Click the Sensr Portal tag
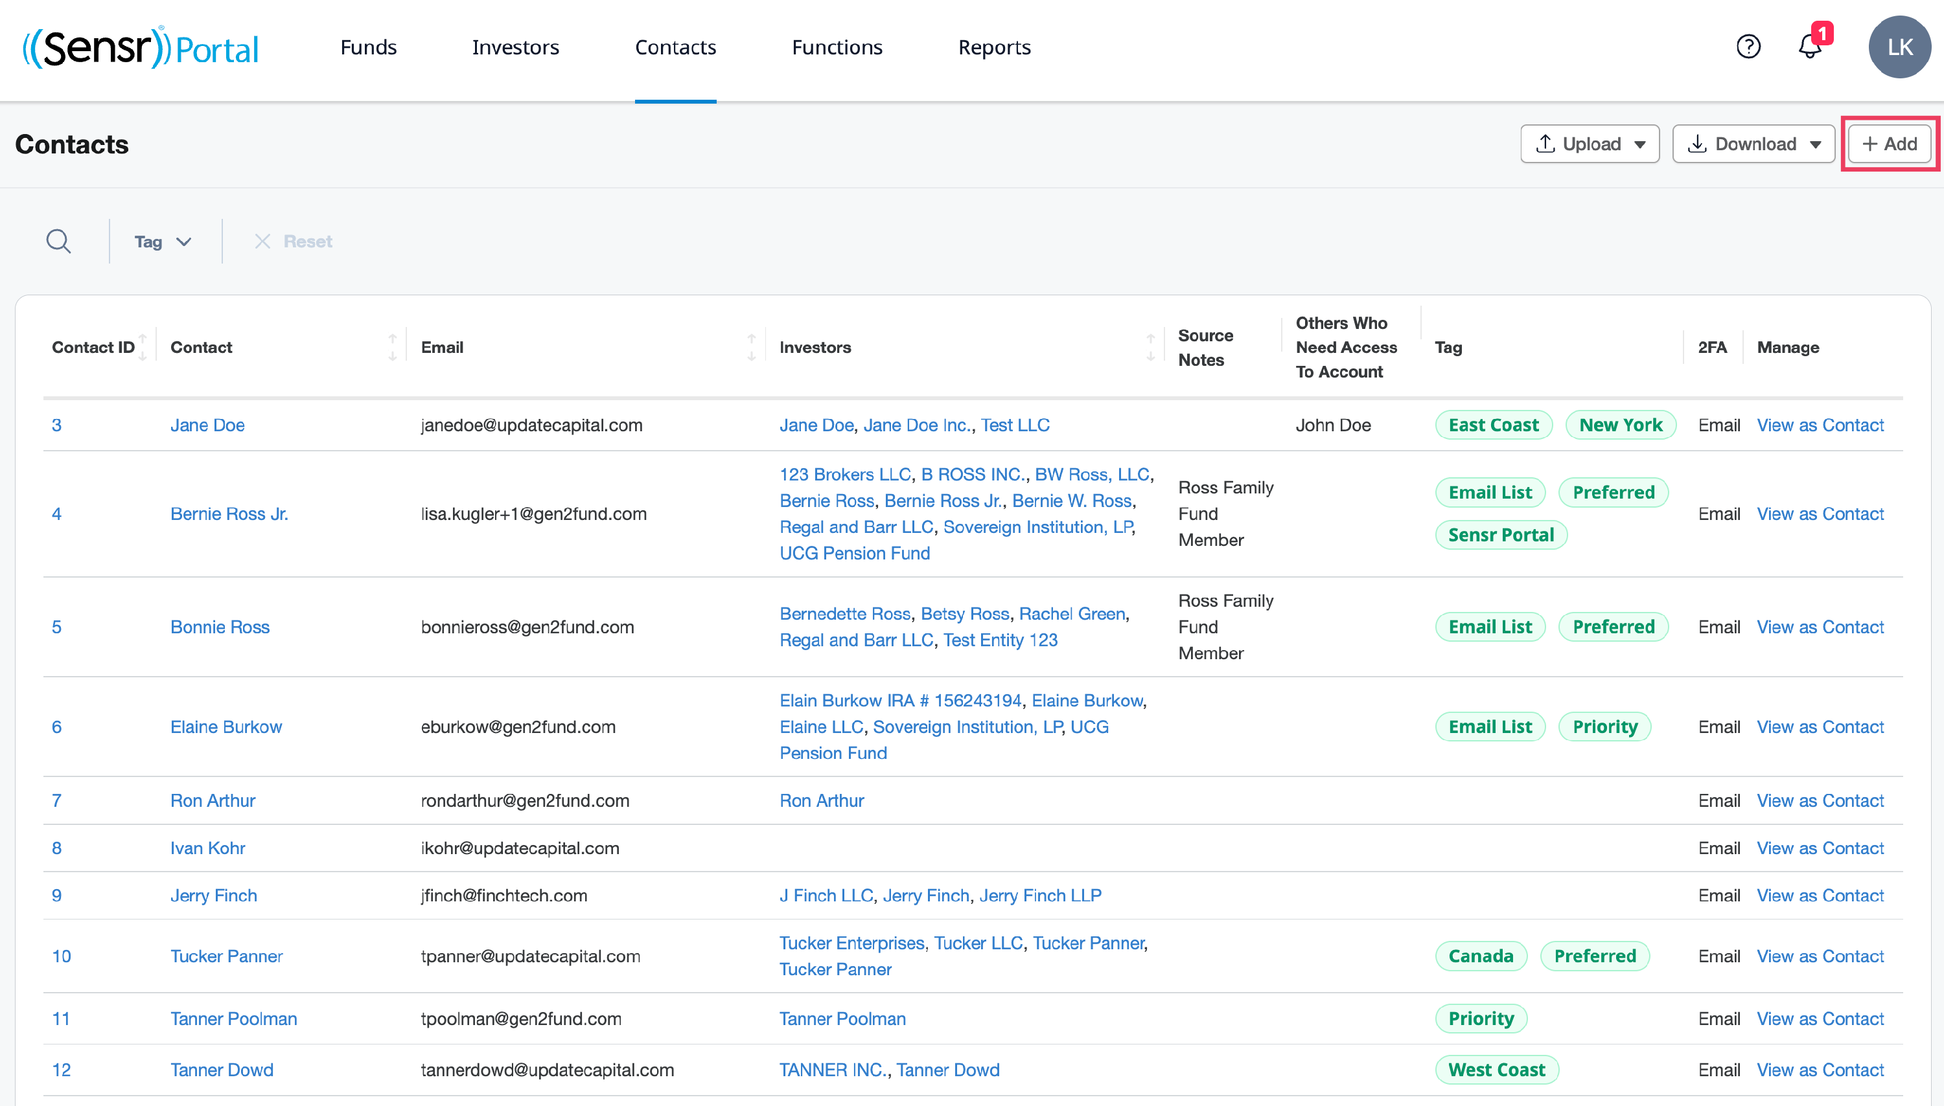 tap(1500, 536)
